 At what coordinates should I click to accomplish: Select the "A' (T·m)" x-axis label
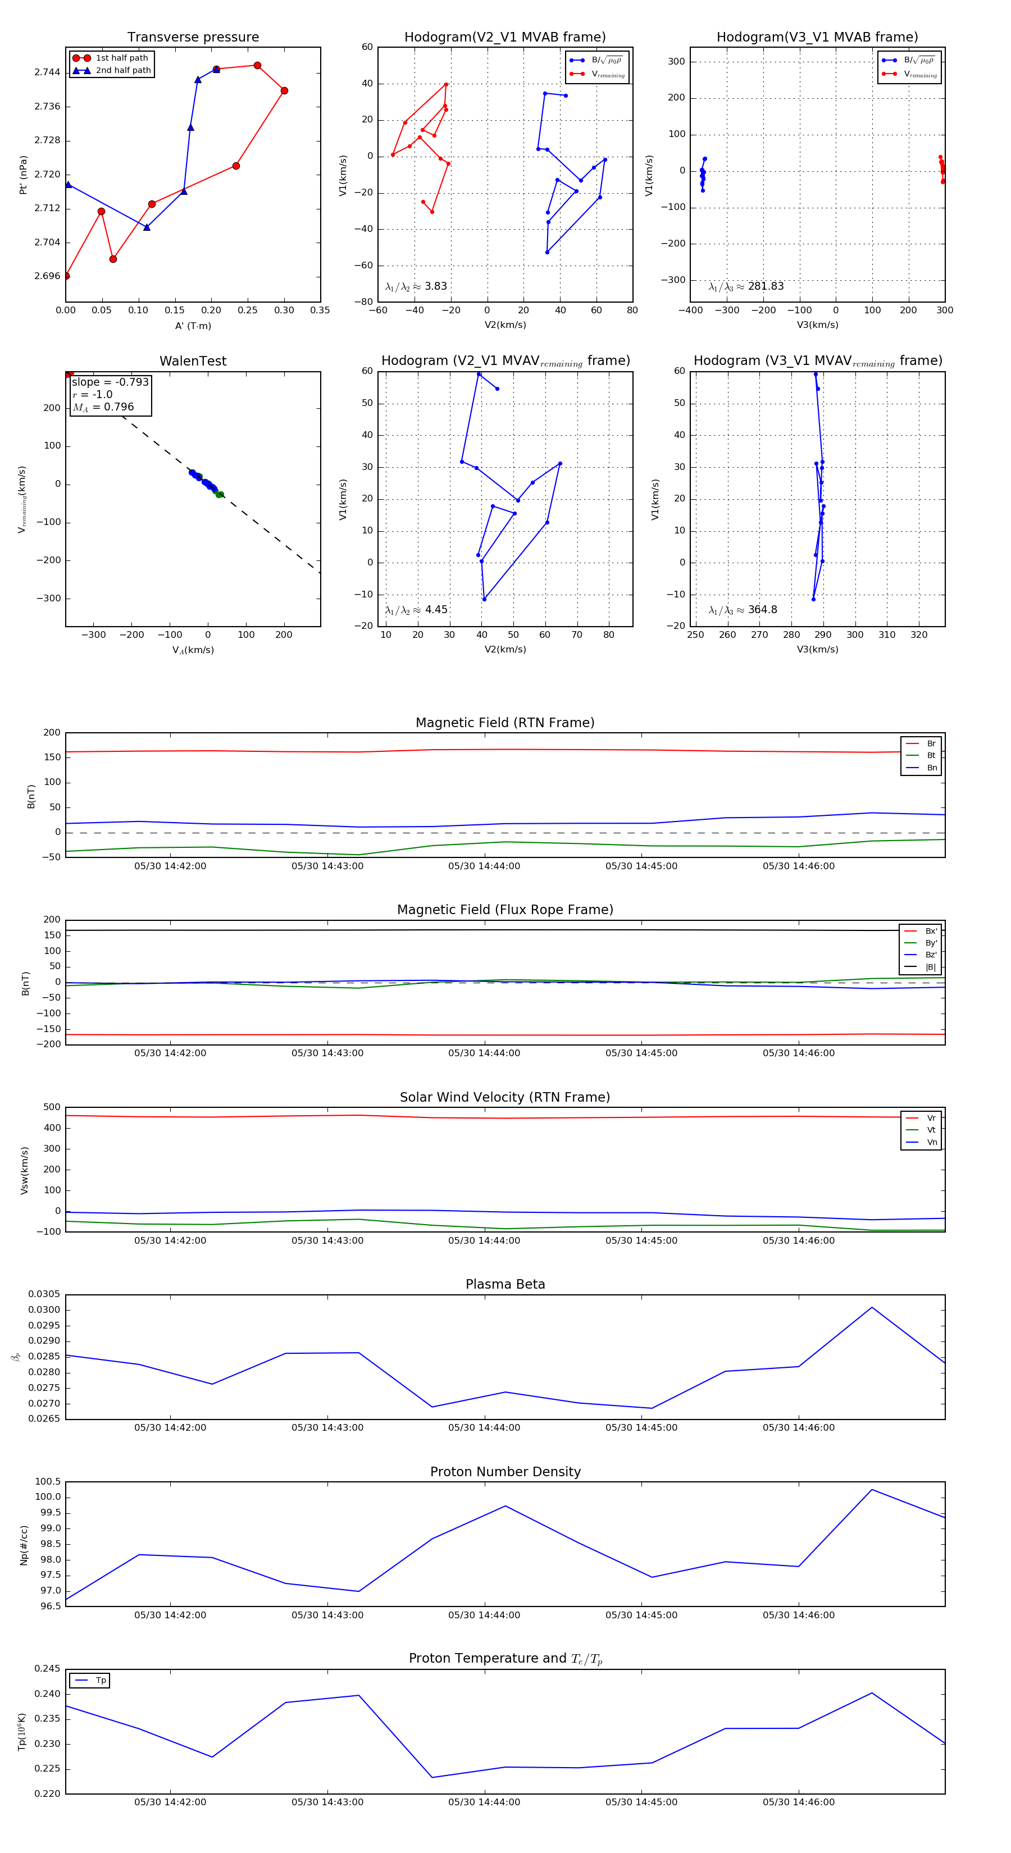[x=193, y=326]
